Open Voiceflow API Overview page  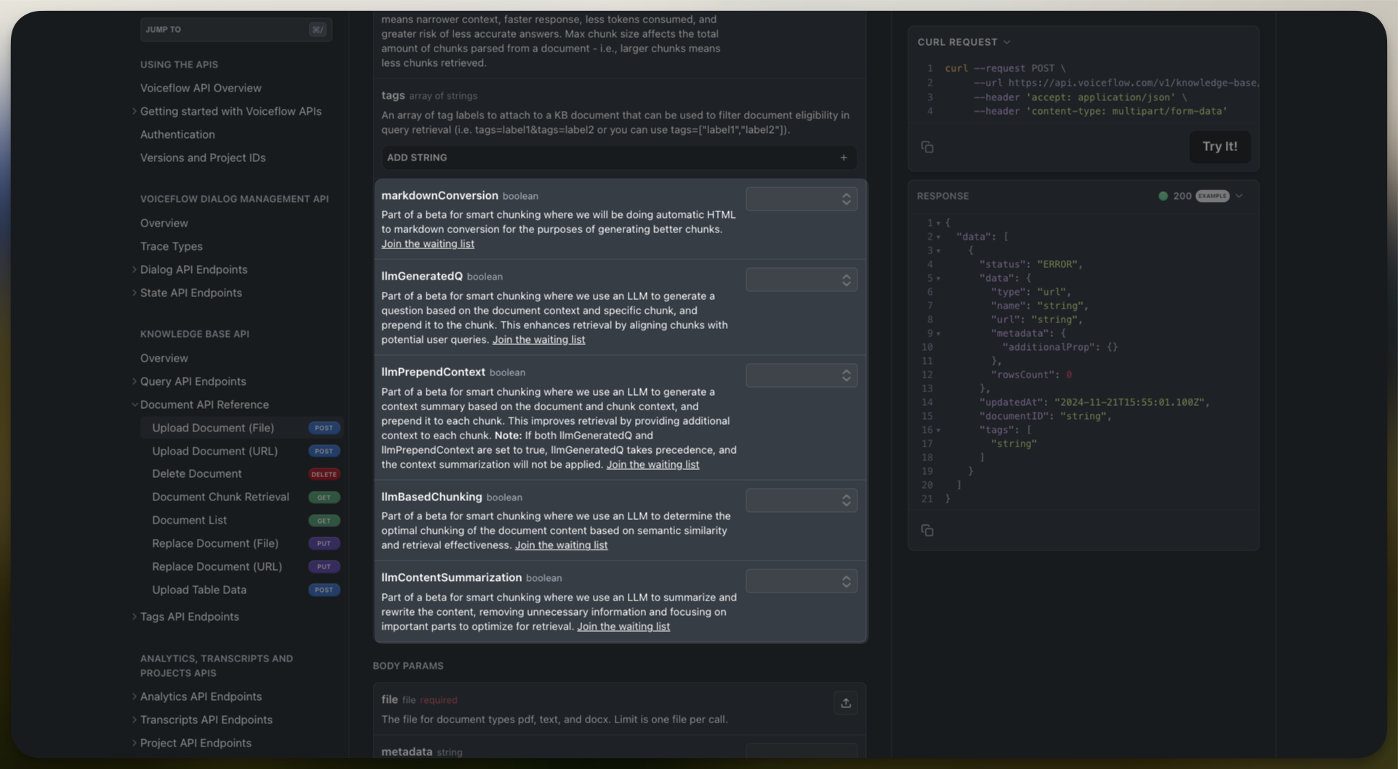pos(201,88)
